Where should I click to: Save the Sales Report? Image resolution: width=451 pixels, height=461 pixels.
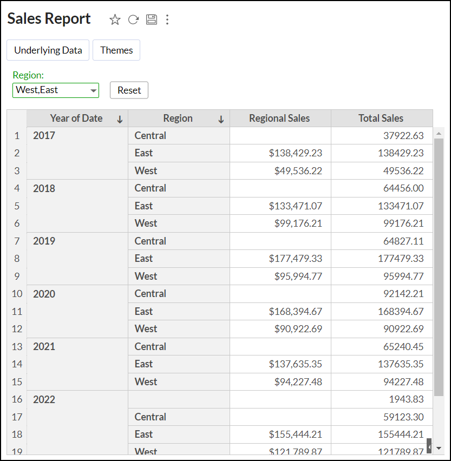tap(151, 19)
